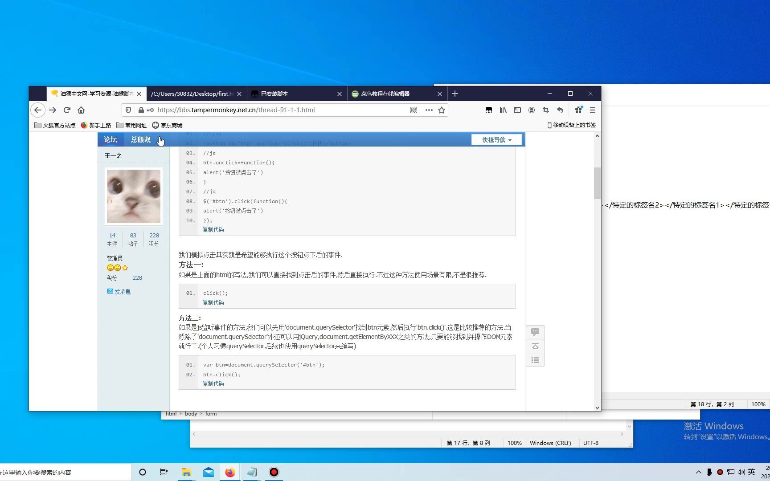Close the 已安装脚本 tab

click(340, 94)
